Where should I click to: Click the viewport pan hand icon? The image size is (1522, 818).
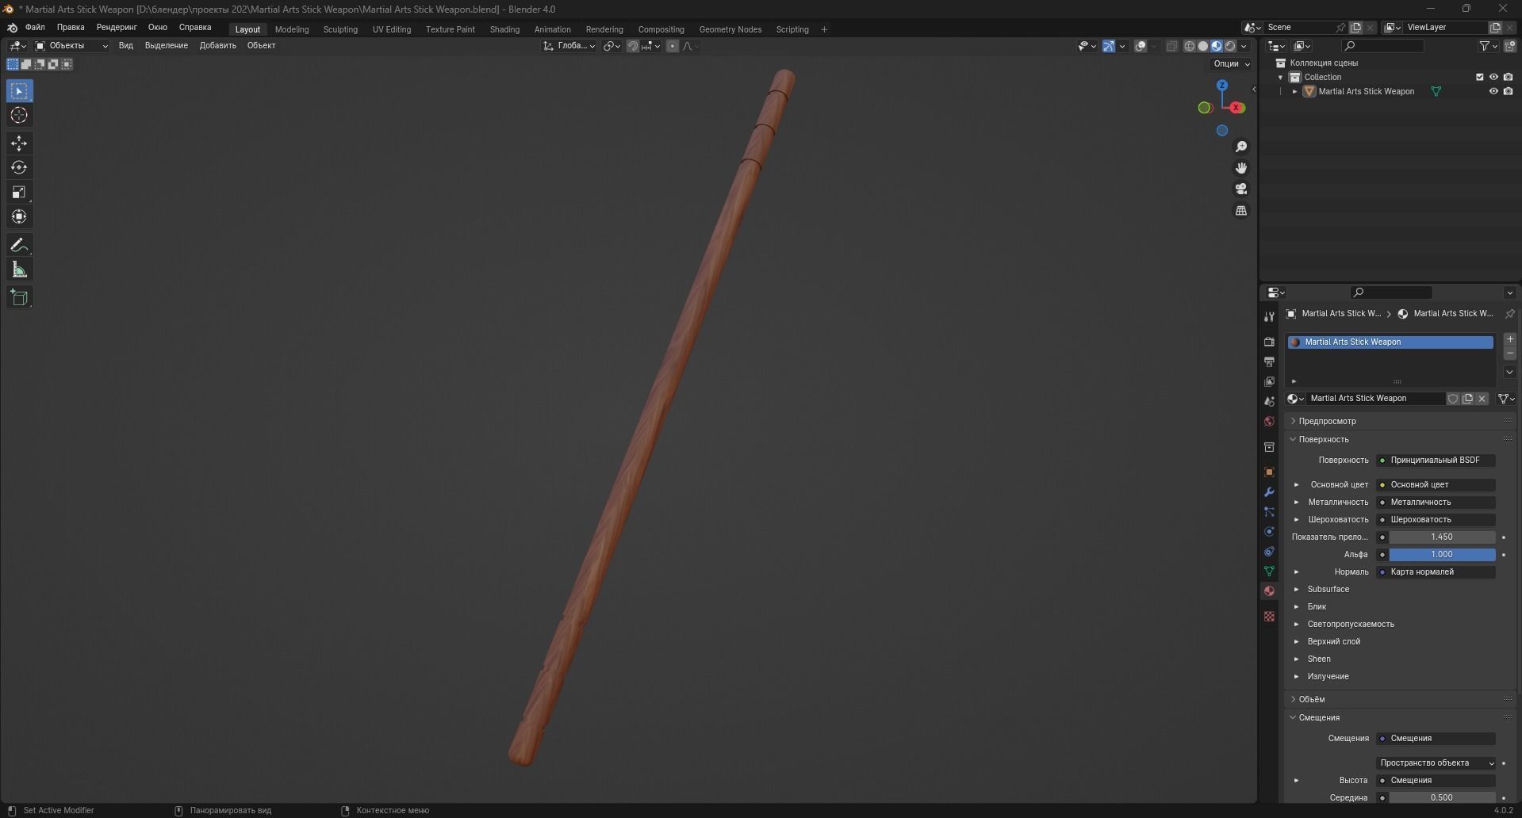(x=1241, y=168)
